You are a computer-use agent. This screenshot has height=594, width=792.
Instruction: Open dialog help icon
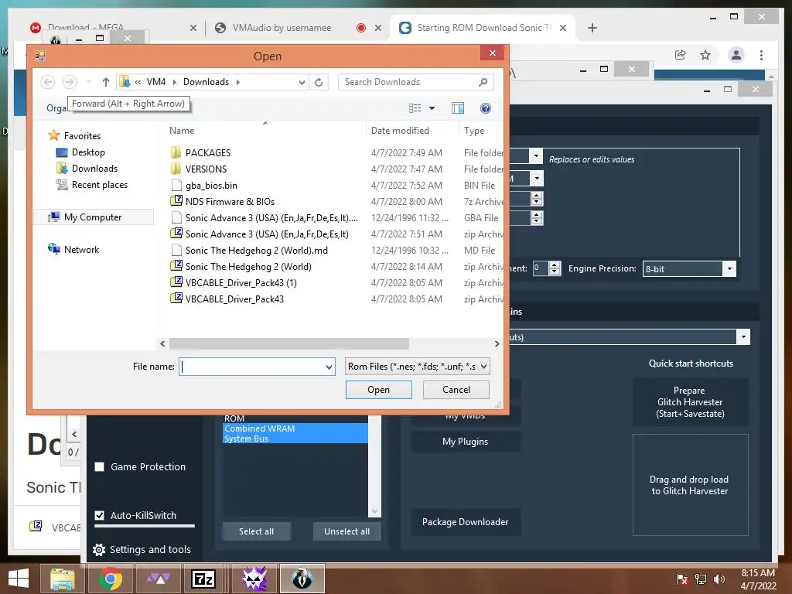tap(486, 108)
